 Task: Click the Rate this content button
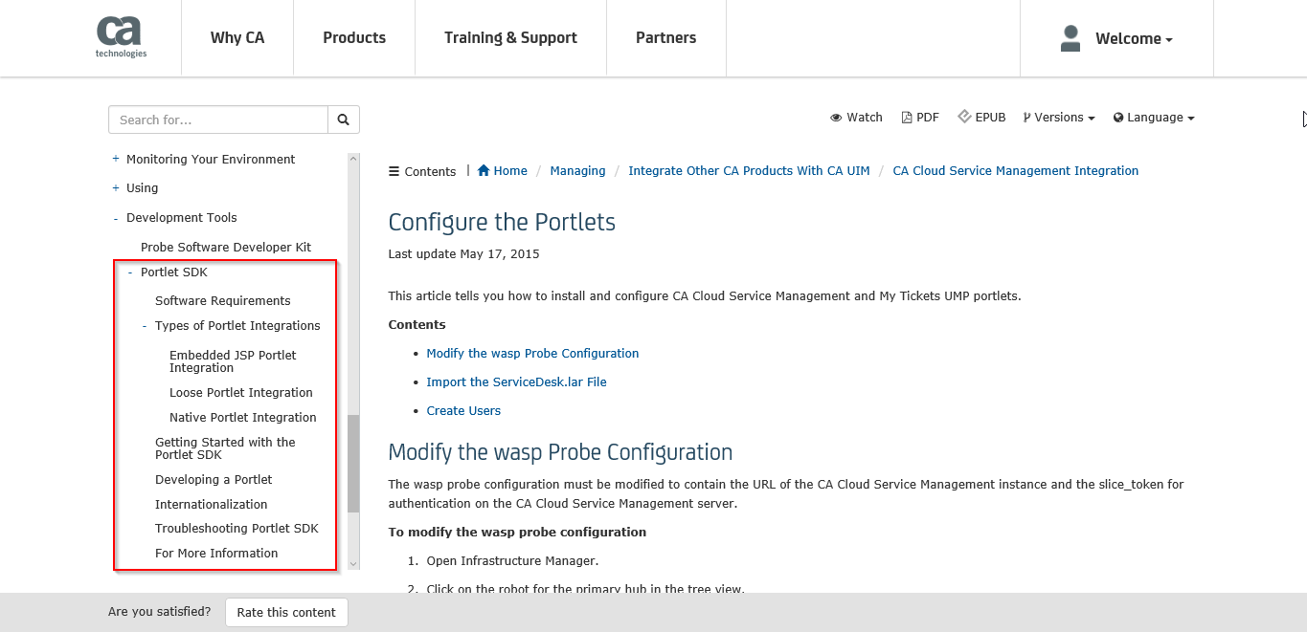[x=286, y=613]
